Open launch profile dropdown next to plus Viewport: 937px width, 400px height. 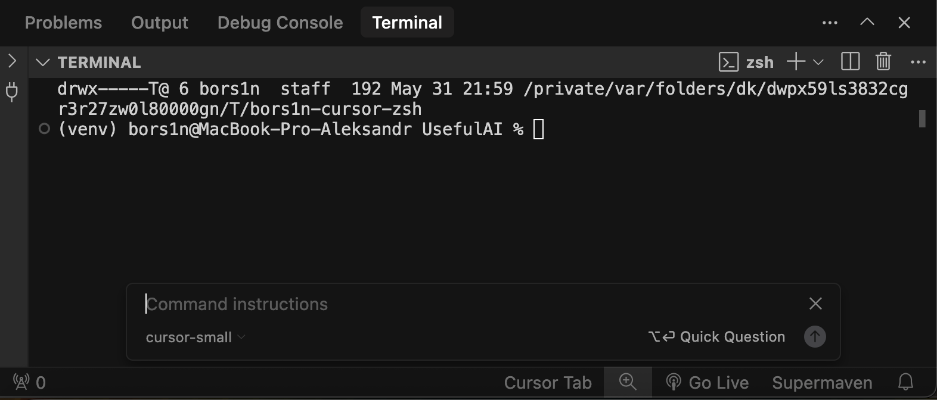pos(818,62)
